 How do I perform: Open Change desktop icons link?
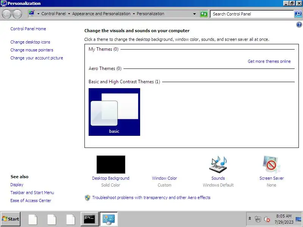[30, 42]
